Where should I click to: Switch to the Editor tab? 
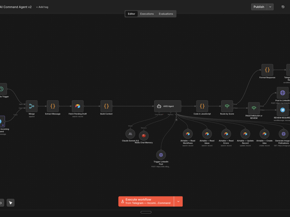tap(131, 14)
